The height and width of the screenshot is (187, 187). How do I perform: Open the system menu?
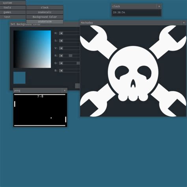pos(13,3)
